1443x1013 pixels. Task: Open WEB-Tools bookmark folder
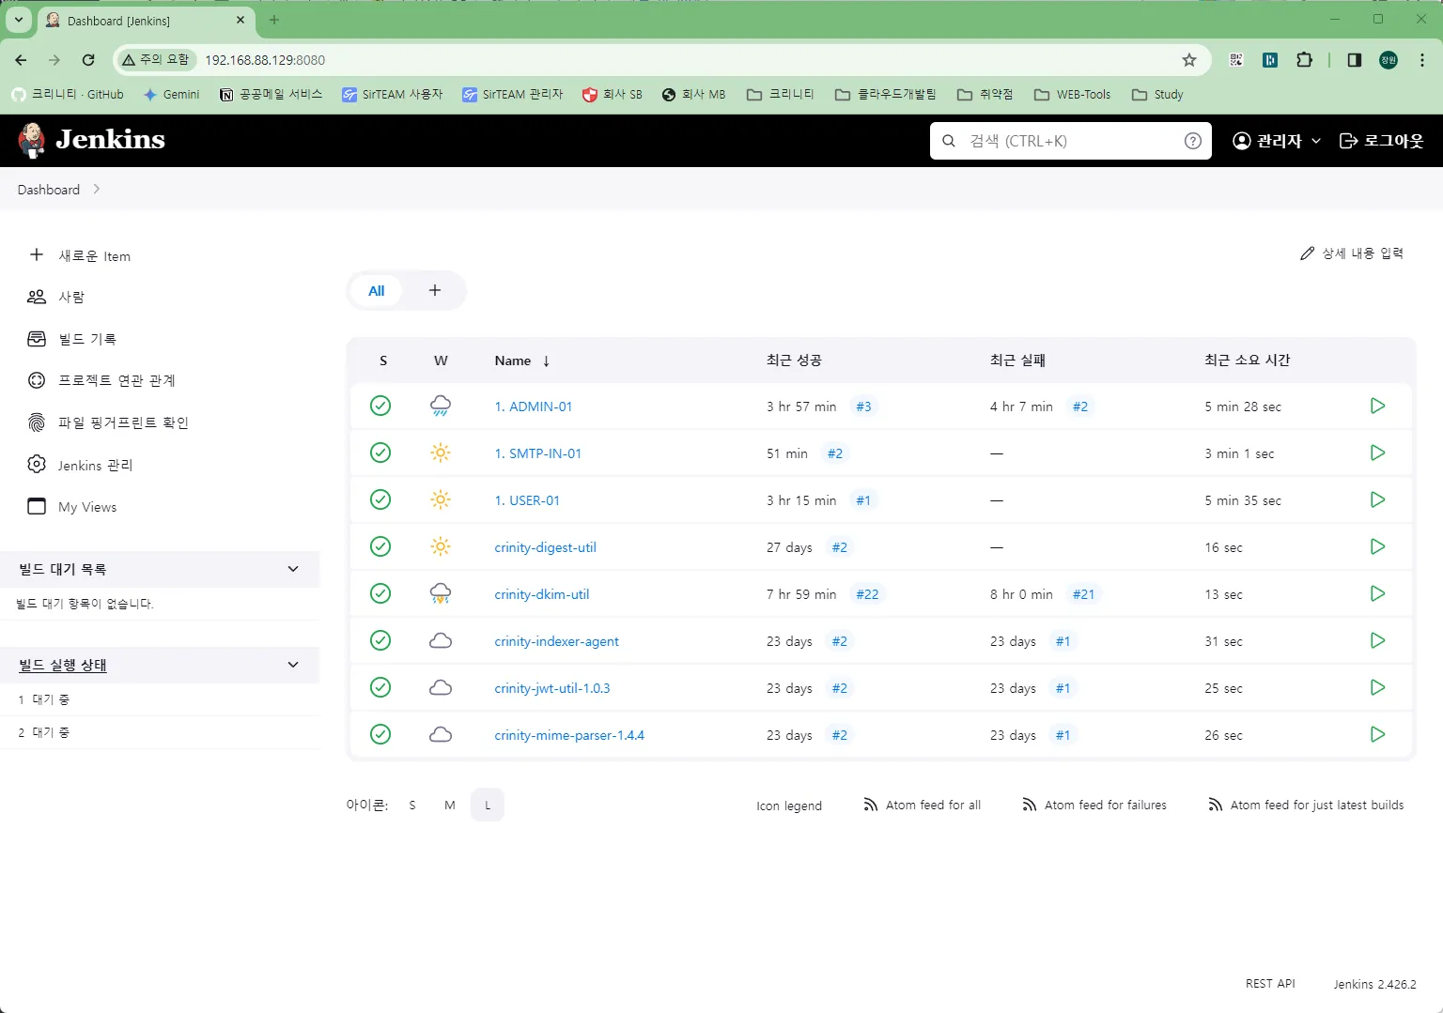click(x=1072, y=94)
